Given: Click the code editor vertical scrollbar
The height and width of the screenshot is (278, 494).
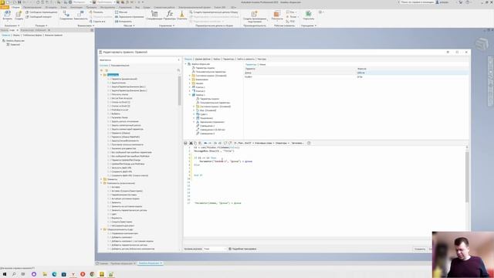Looking at the screenshot, I should coord(467,177).
